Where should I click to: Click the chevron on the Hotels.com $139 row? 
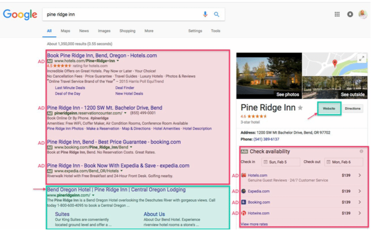click(x=359, y=175)
